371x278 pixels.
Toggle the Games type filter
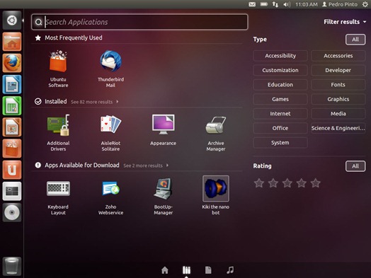point(280,99)
